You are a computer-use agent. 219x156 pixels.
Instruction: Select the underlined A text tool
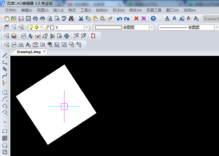167,18
